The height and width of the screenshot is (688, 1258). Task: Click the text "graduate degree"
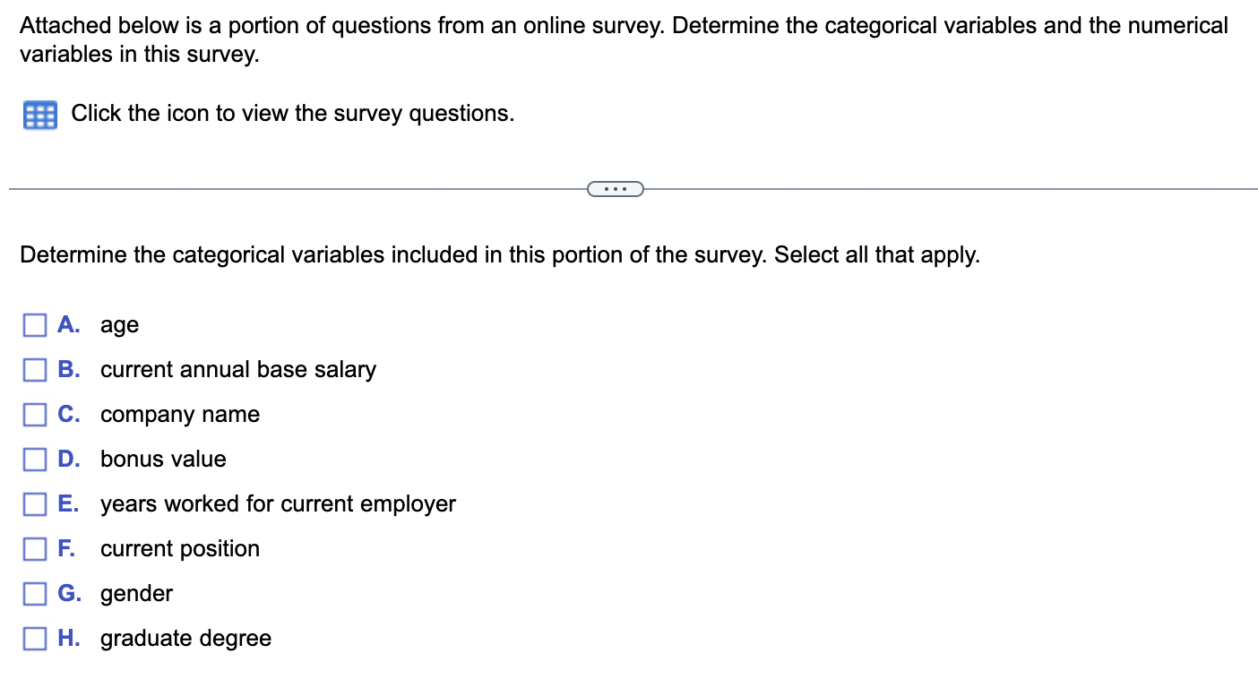185,638
